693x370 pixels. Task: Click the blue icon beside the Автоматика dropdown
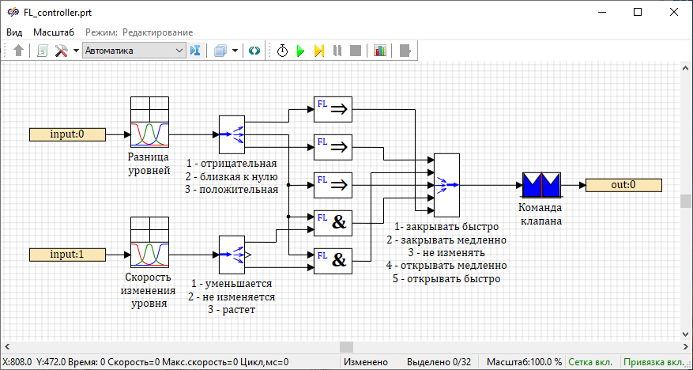pos(195,51)
